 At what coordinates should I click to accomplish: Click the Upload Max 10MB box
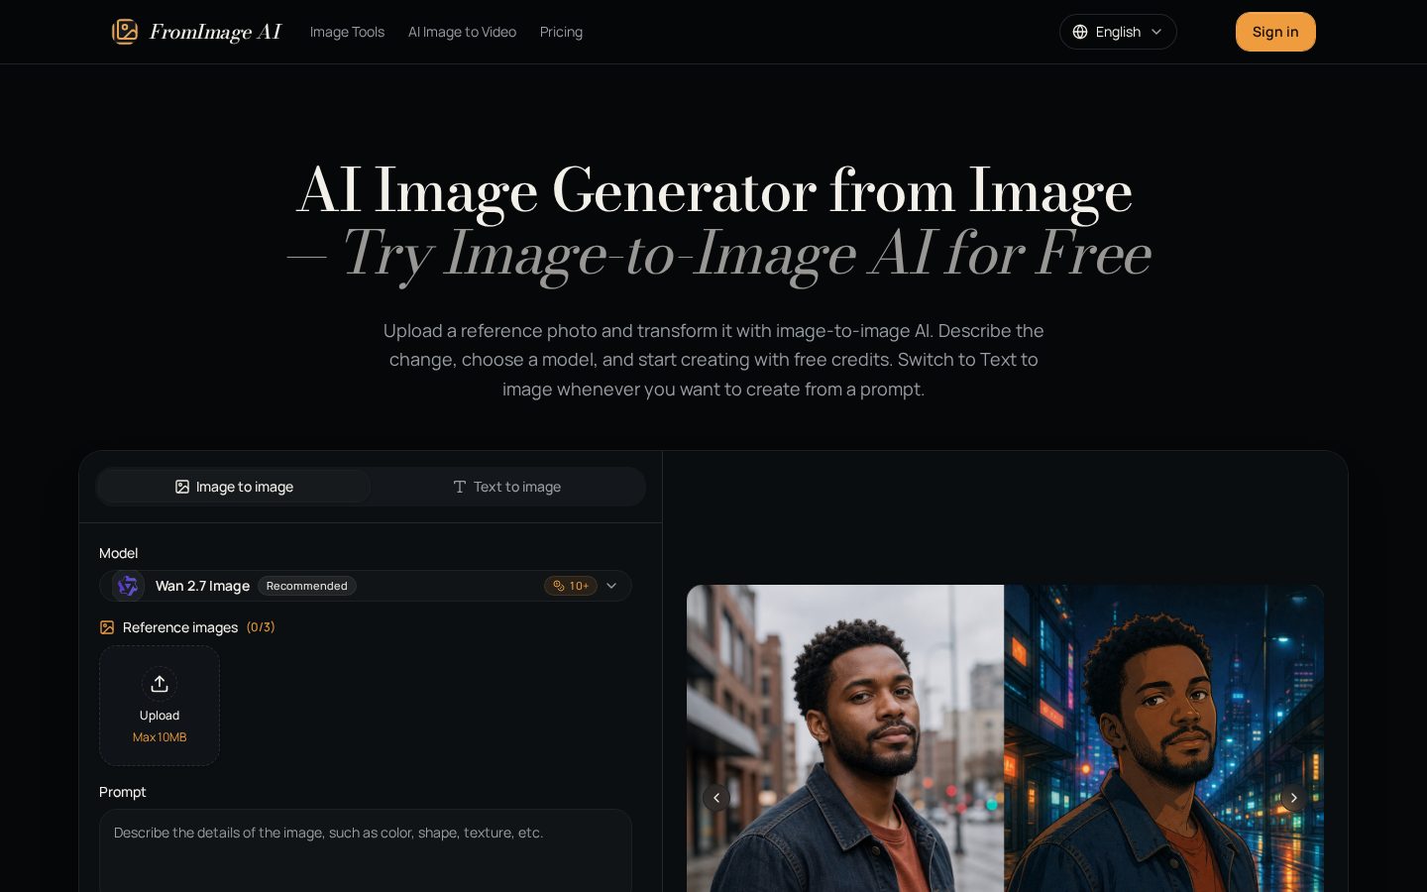pos(160,706)
